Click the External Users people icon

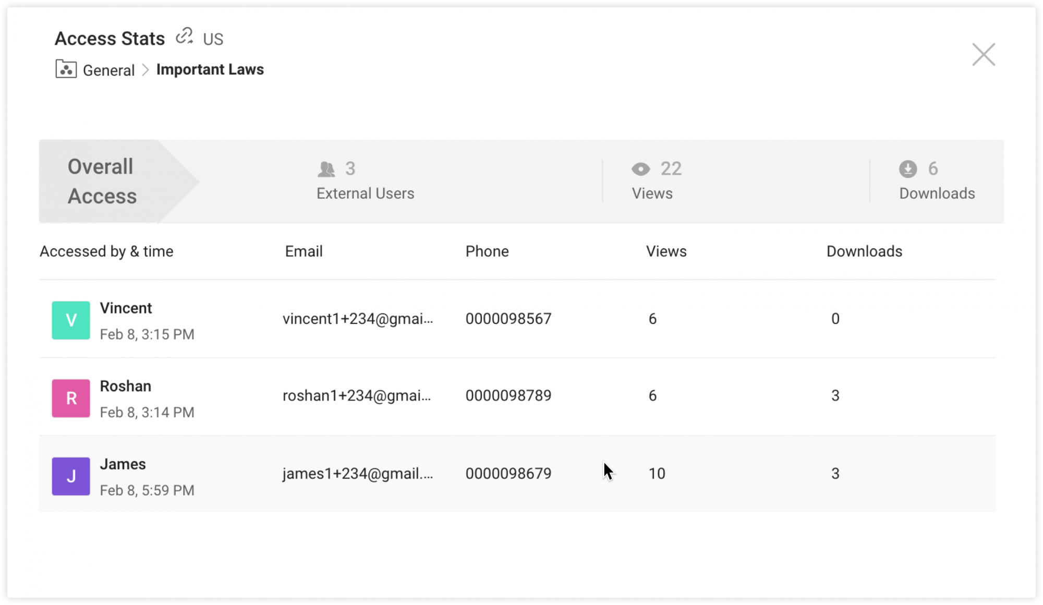point(326,168)
